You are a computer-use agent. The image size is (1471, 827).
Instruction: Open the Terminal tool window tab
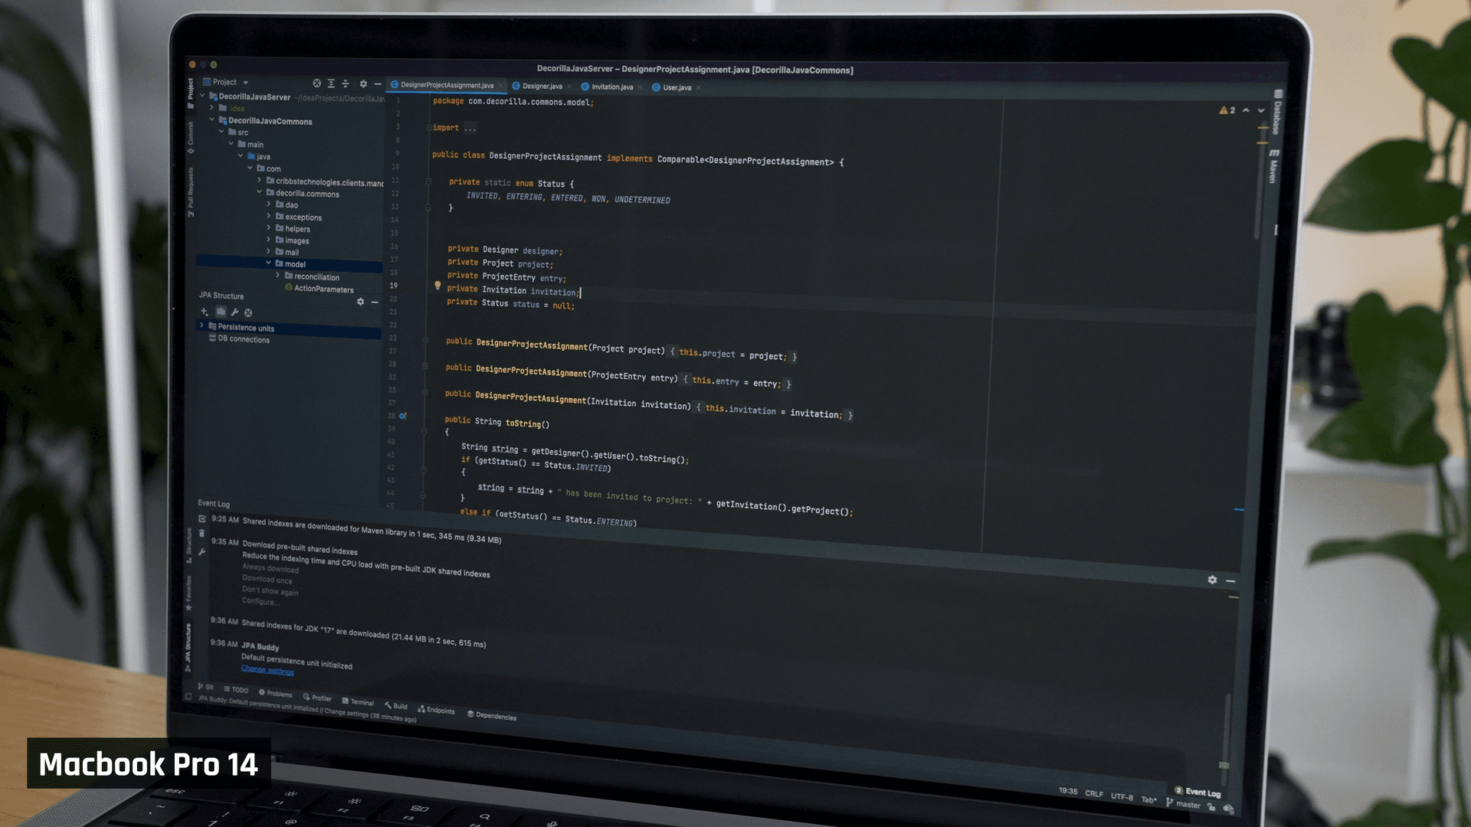[358, 701]
